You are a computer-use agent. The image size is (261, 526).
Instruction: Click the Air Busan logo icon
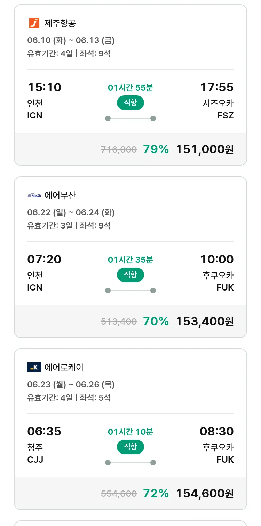[x=34, y=195]
